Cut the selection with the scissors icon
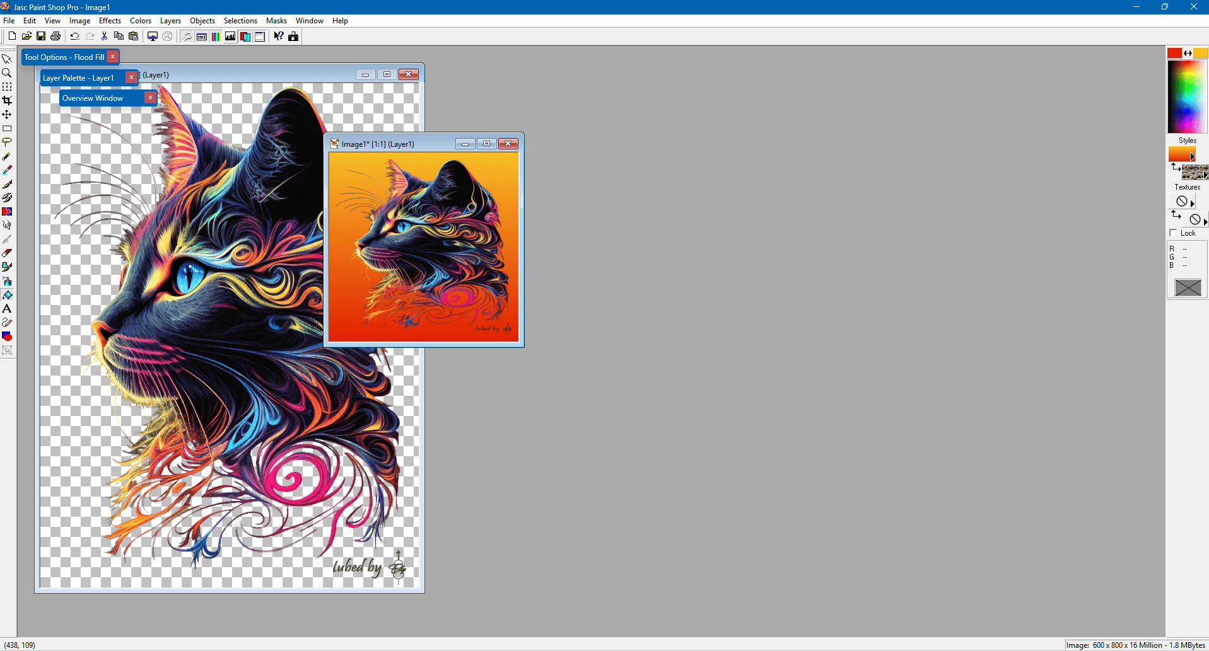 104,37
